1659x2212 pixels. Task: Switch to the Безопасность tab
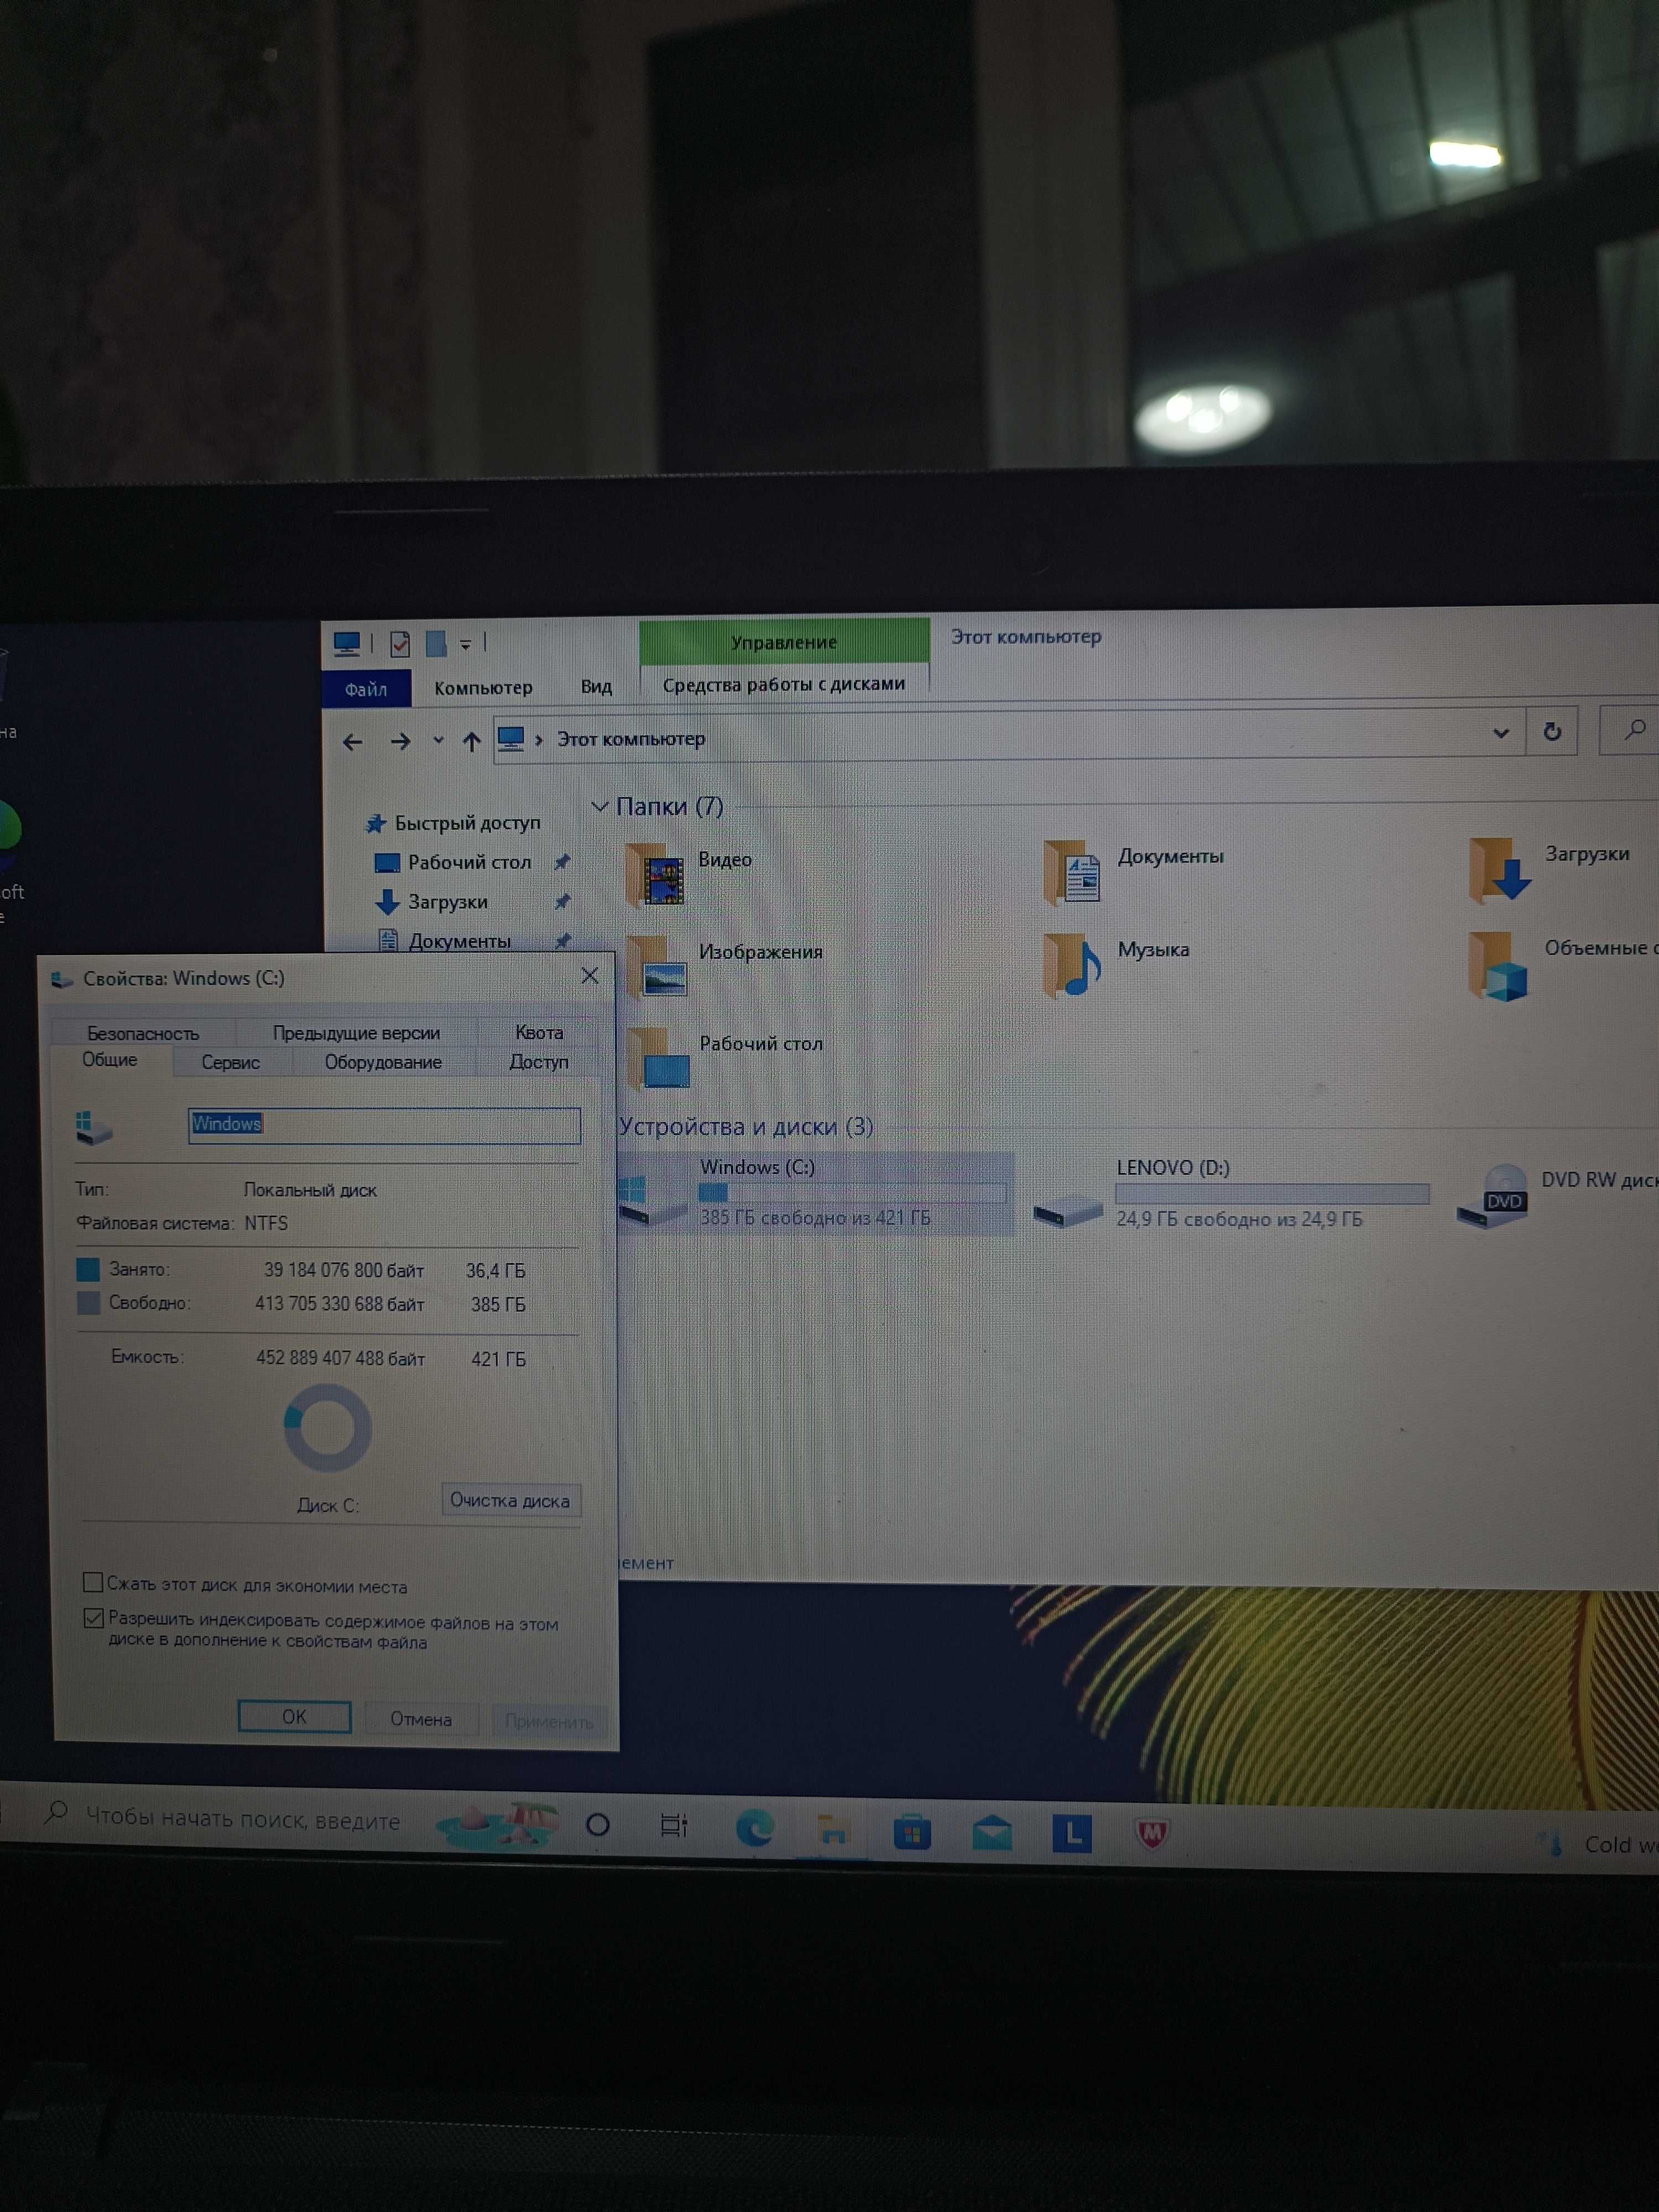coord(143,1033)
